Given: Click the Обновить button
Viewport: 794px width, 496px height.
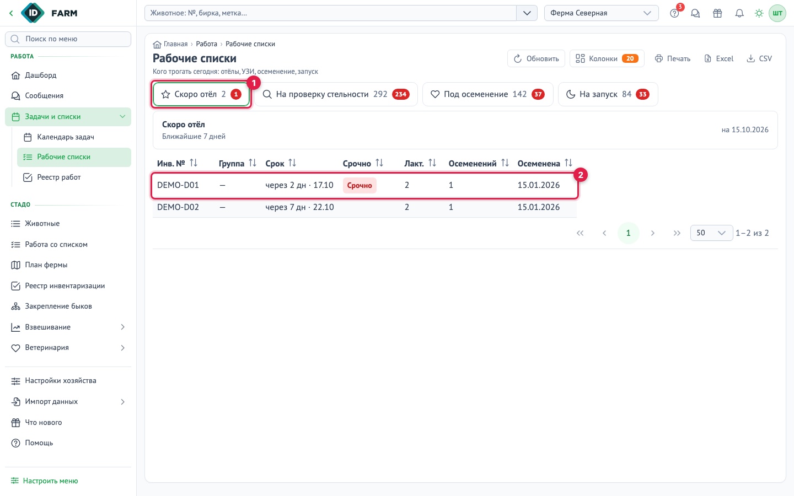Looking at the screenshot, I should [x=536, y=58].
